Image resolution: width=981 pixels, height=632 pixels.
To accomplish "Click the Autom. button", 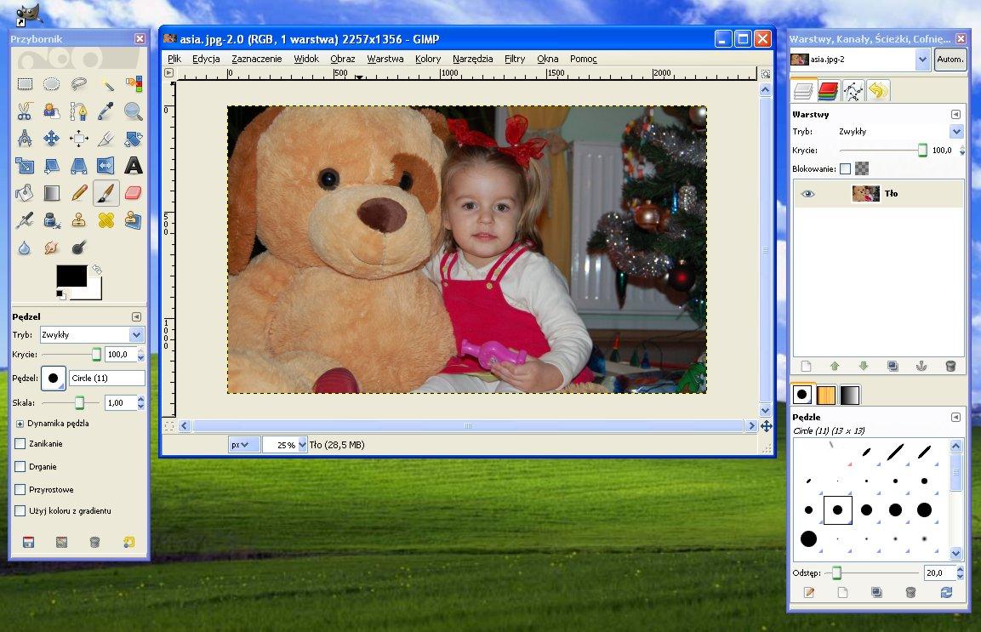I will tap(950, 60).
